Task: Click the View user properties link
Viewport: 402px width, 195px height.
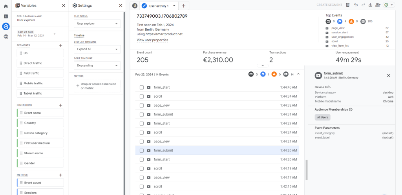Action: [153, 40]
